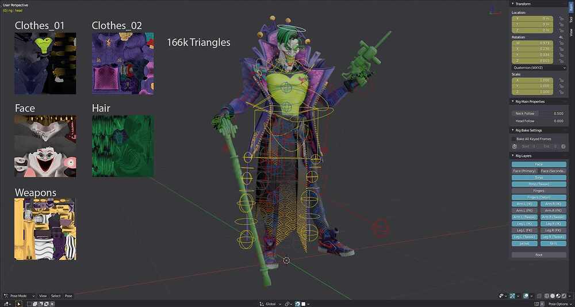Open the editor type selector icon
This screenshot has width=575, height=307.
[7, 304]
